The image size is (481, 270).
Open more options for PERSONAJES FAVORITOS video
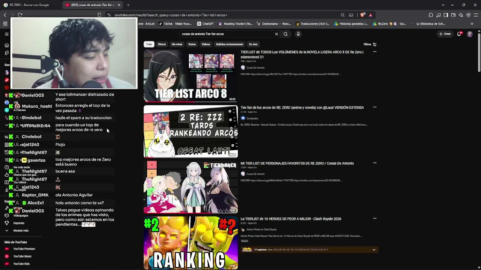pyautogui.click(x=375, y=163)
